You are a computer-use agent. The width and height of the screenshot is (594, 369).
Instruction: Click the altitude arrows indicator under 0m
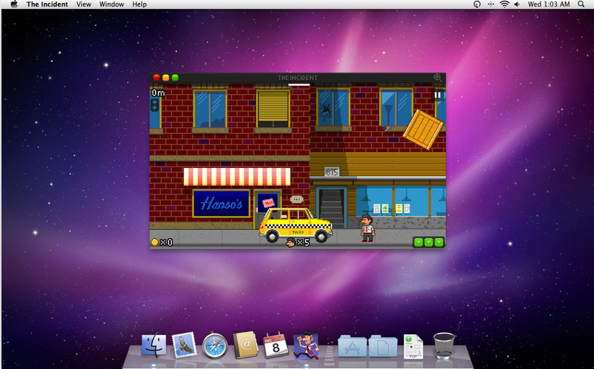(155, 105)
